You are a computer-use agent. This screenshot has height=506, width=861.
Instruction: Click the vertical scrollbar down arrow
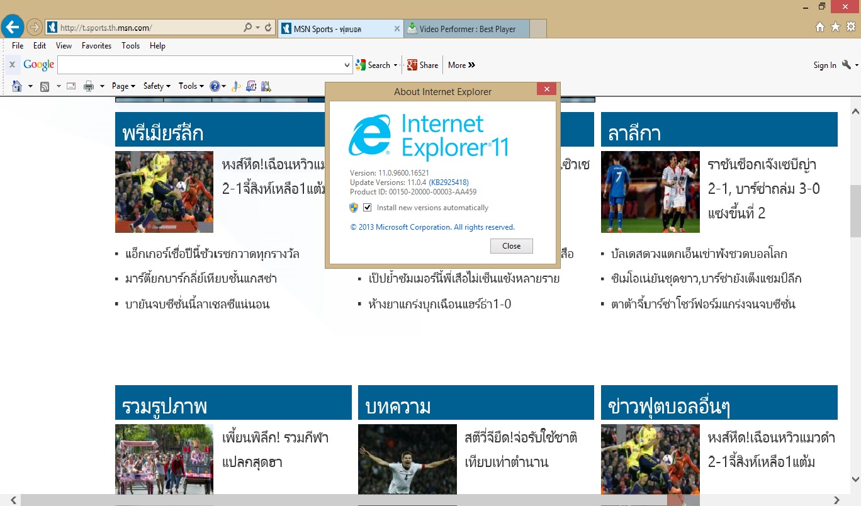click(x=855, y=480)
